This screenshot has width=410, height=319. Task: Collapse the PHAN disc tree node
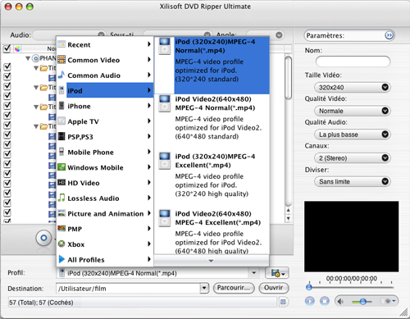click(x=28, y=58)
